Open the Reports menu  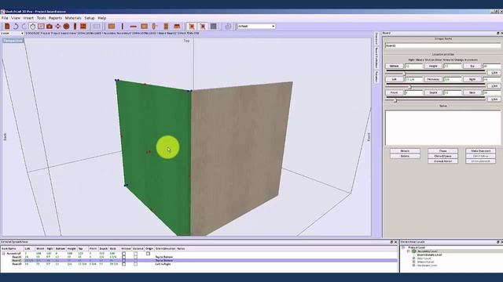(55, 18)
